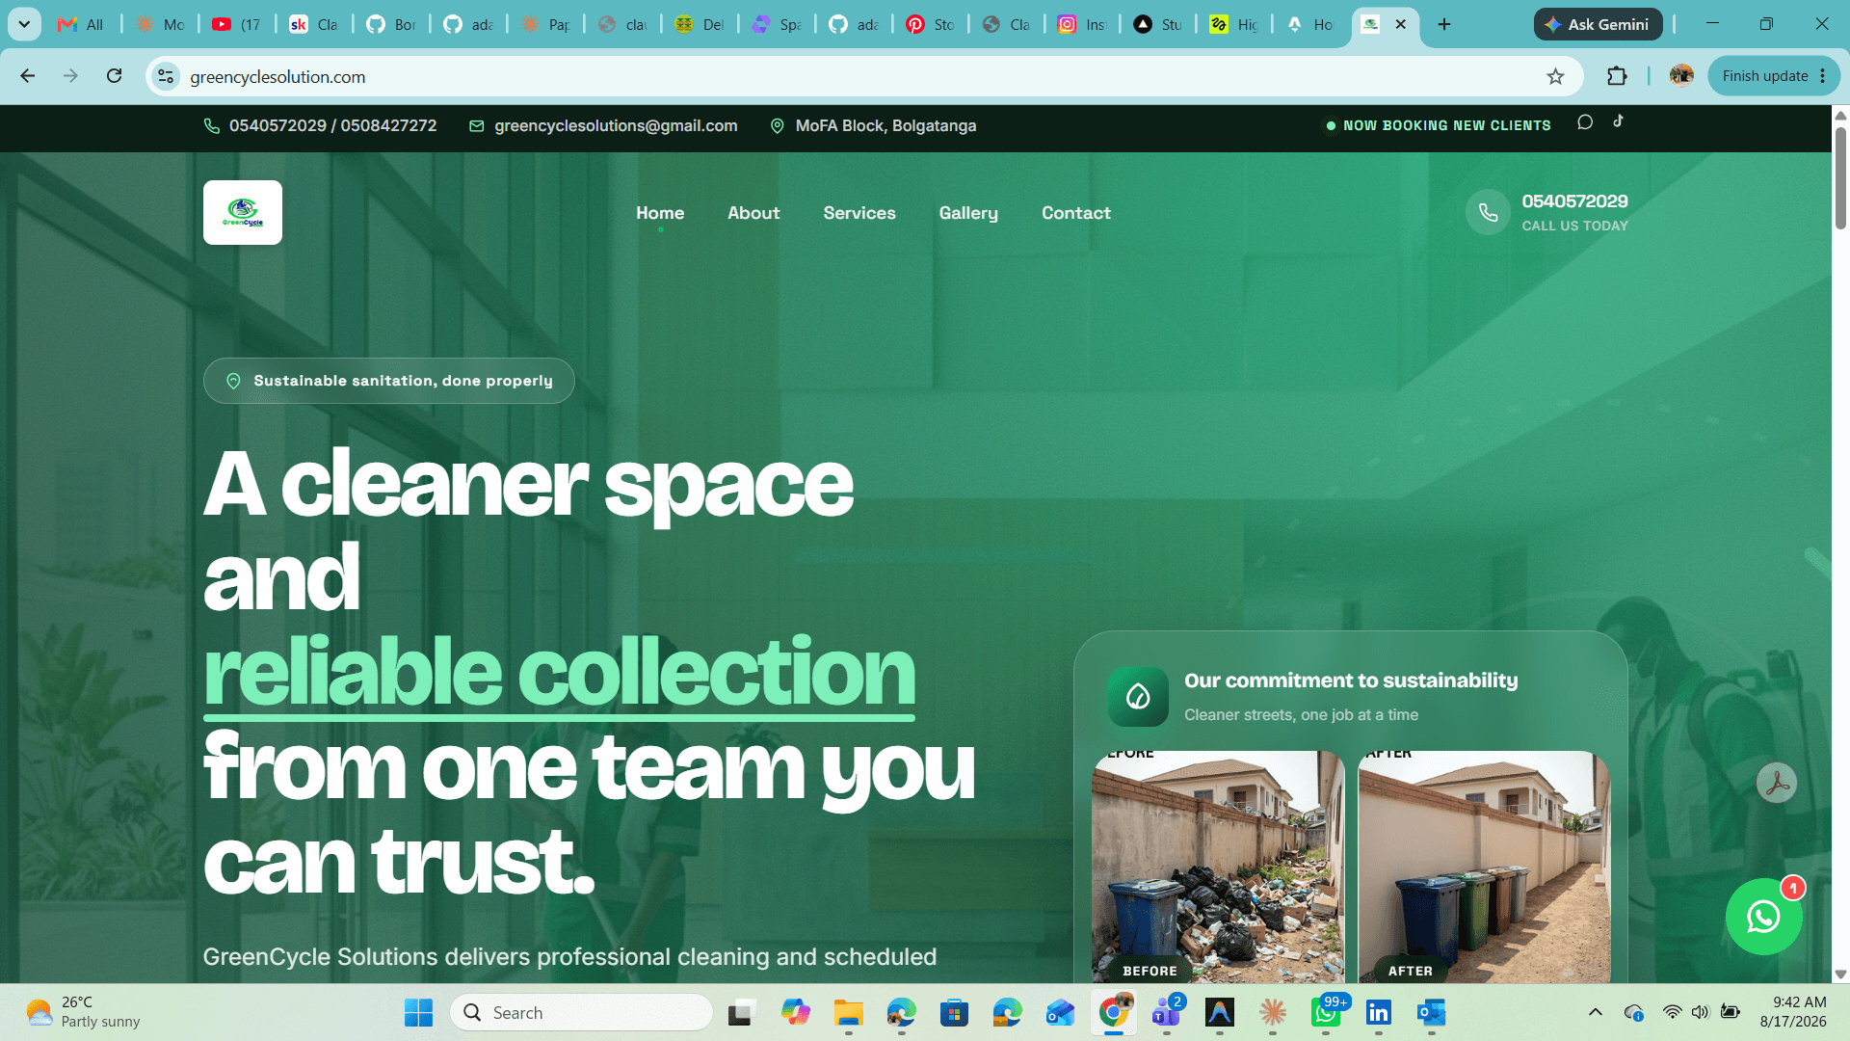Open Home navigation link

pyautogui.click(x=660, y=213)
